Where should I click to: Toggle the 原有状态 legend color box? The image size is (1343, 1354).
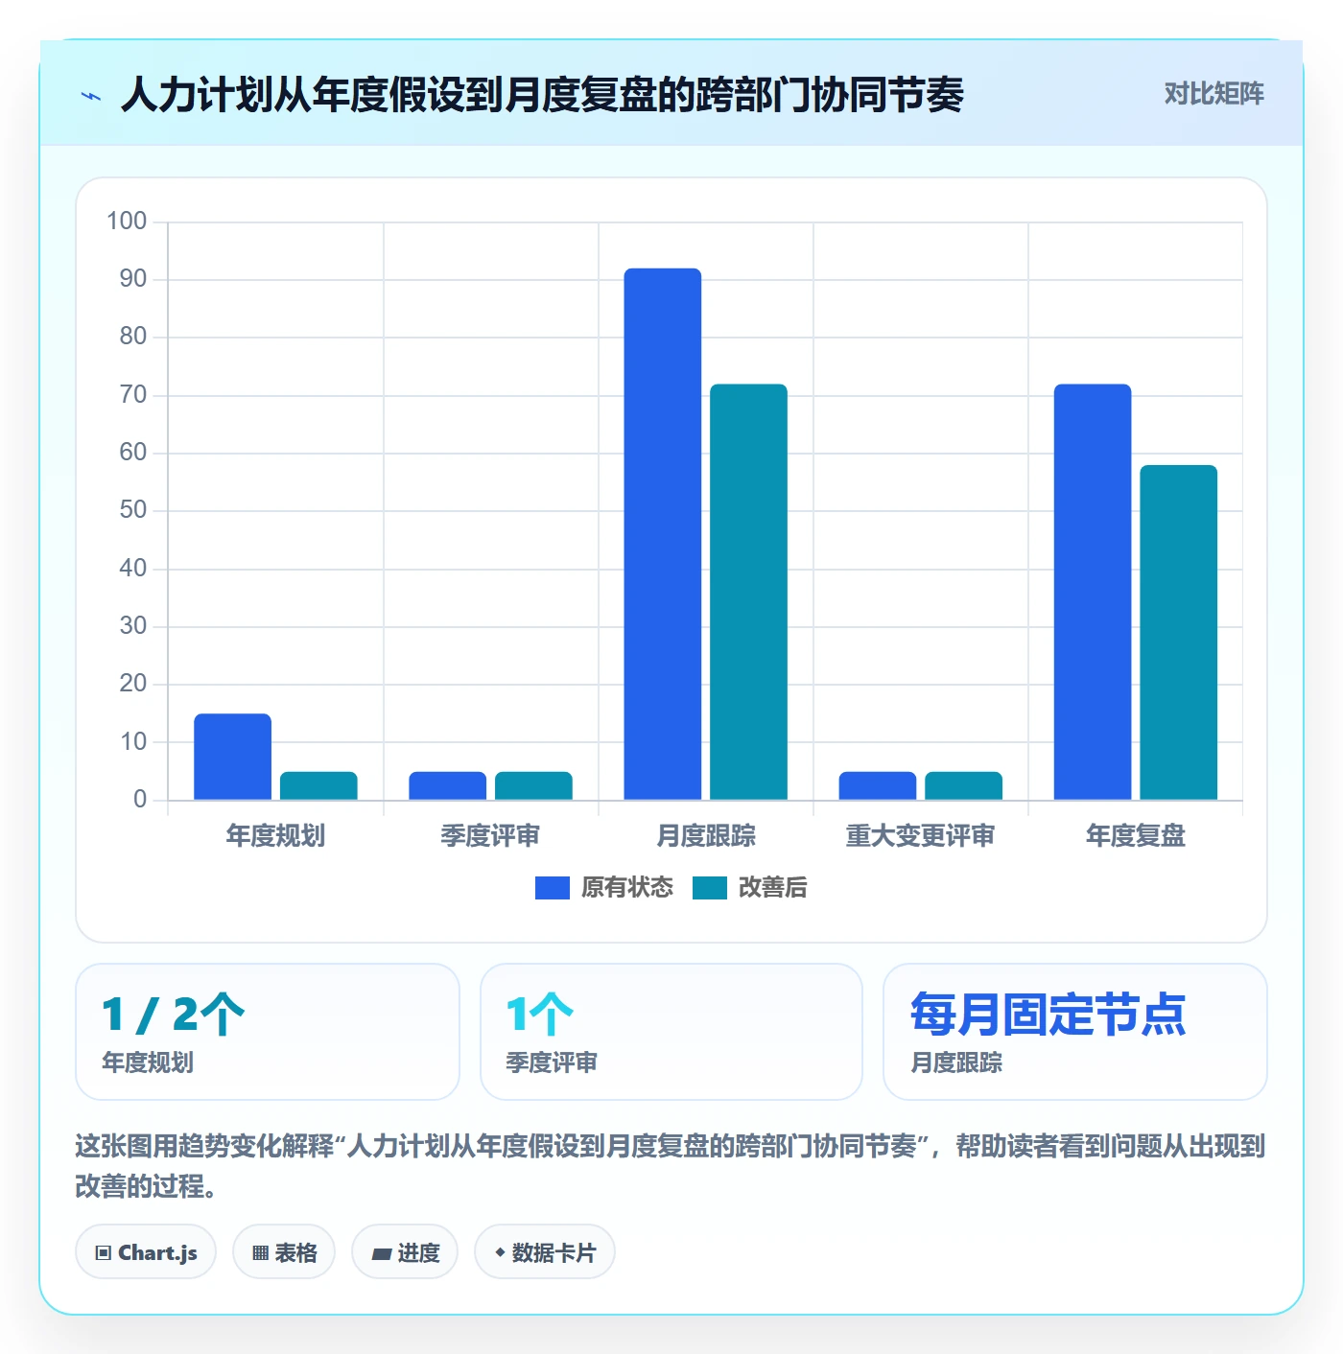point(553,888)
